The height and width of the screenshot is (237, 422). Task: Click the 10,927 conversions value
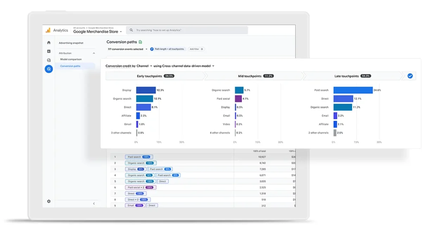coord(262,157)
